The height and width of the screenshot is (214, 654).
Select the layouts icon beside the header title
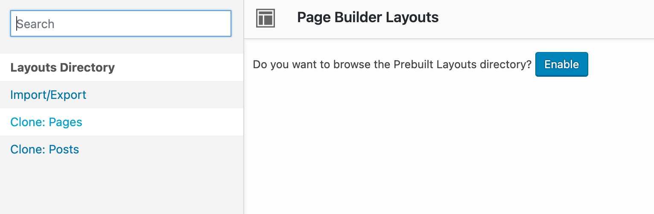coord(265,18)
